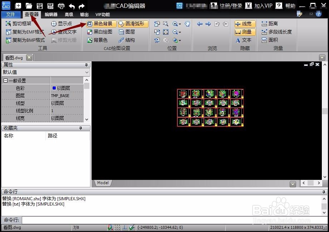Redo the action with the forward arrow icon
The width and height of the screenshot is (329, 232).
[x=82, y=6]
